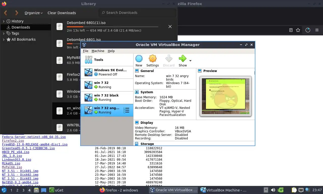The width and height of the screenshot is (323, 194).
Task: Open Firefox reader view icon
Action: pos(291,30)
